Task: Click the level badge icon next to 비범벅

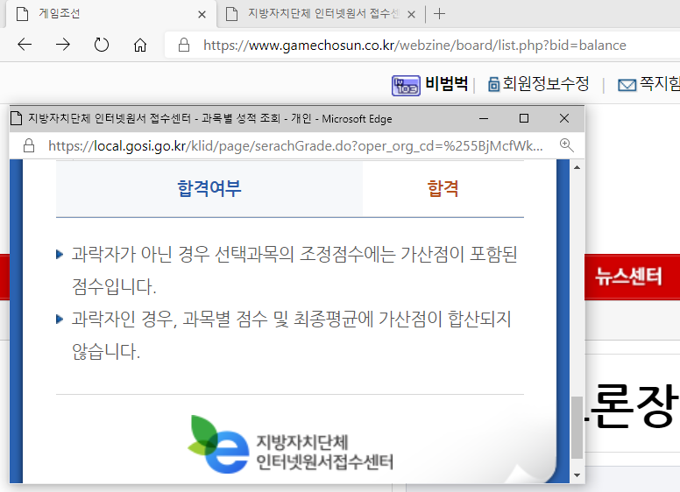Action: (405, 85)
